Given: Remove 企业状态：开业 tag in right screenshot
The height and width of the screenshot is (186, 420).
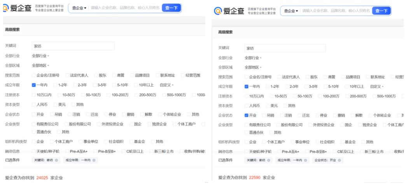Looking at the screenshot, I should 339,160.
